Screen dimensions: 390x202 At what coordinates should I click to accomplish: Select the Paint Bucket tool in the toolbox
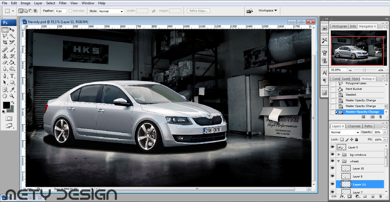click(x=12, y=62)
